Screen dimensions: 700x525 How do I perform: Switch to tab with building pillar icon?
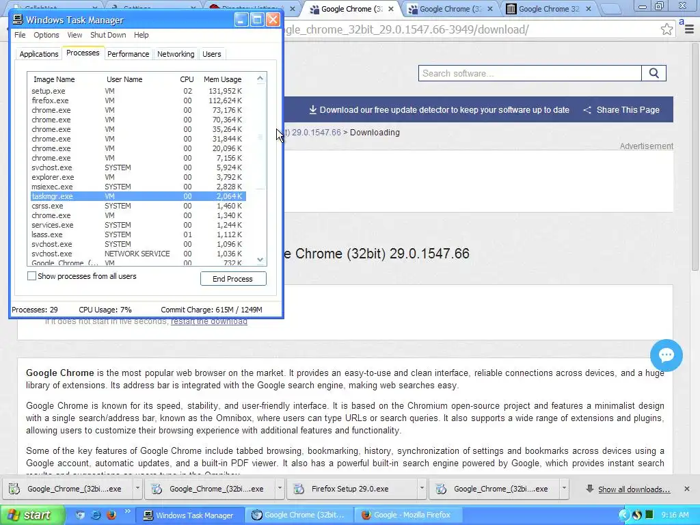pos(549,9)
